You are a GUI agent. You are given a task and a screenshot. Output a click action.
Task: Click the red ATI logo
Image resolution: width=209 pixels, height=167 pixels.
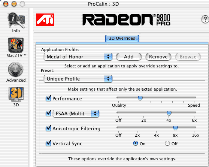(45, 20)
